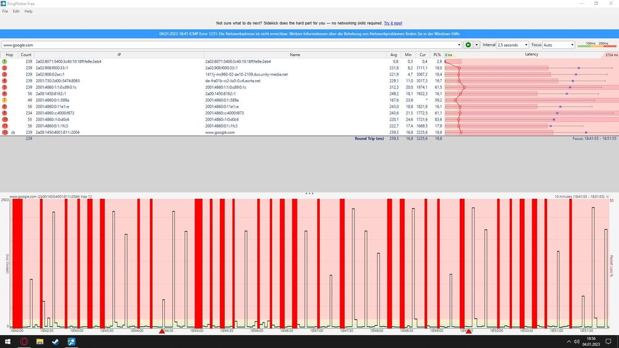This screenshot has height=348, width=619.
Task: Open the notification center icon
Action: (x=608, y=342)
